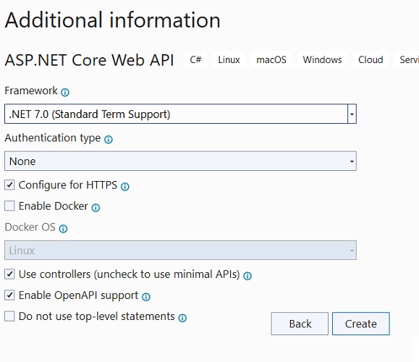419x362 pixels.
Task: Click the info icon after Use controllers
Action: [x=247, y=276]
